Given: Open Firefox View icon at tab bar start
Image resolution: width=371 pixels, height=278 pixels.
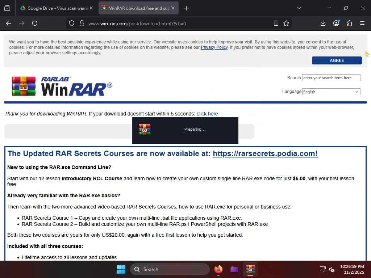Looking at the screenshot, I should [7, 8].
